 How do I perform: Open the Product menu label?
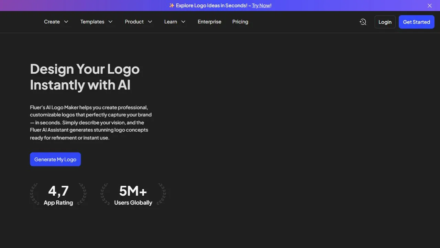[x=134, y=22]
